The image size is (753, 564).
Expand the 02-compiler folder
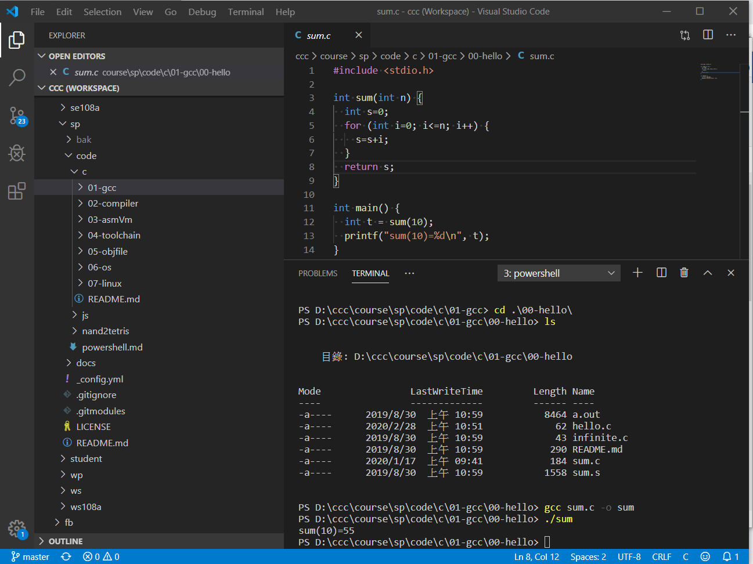[x=113, y=204]
